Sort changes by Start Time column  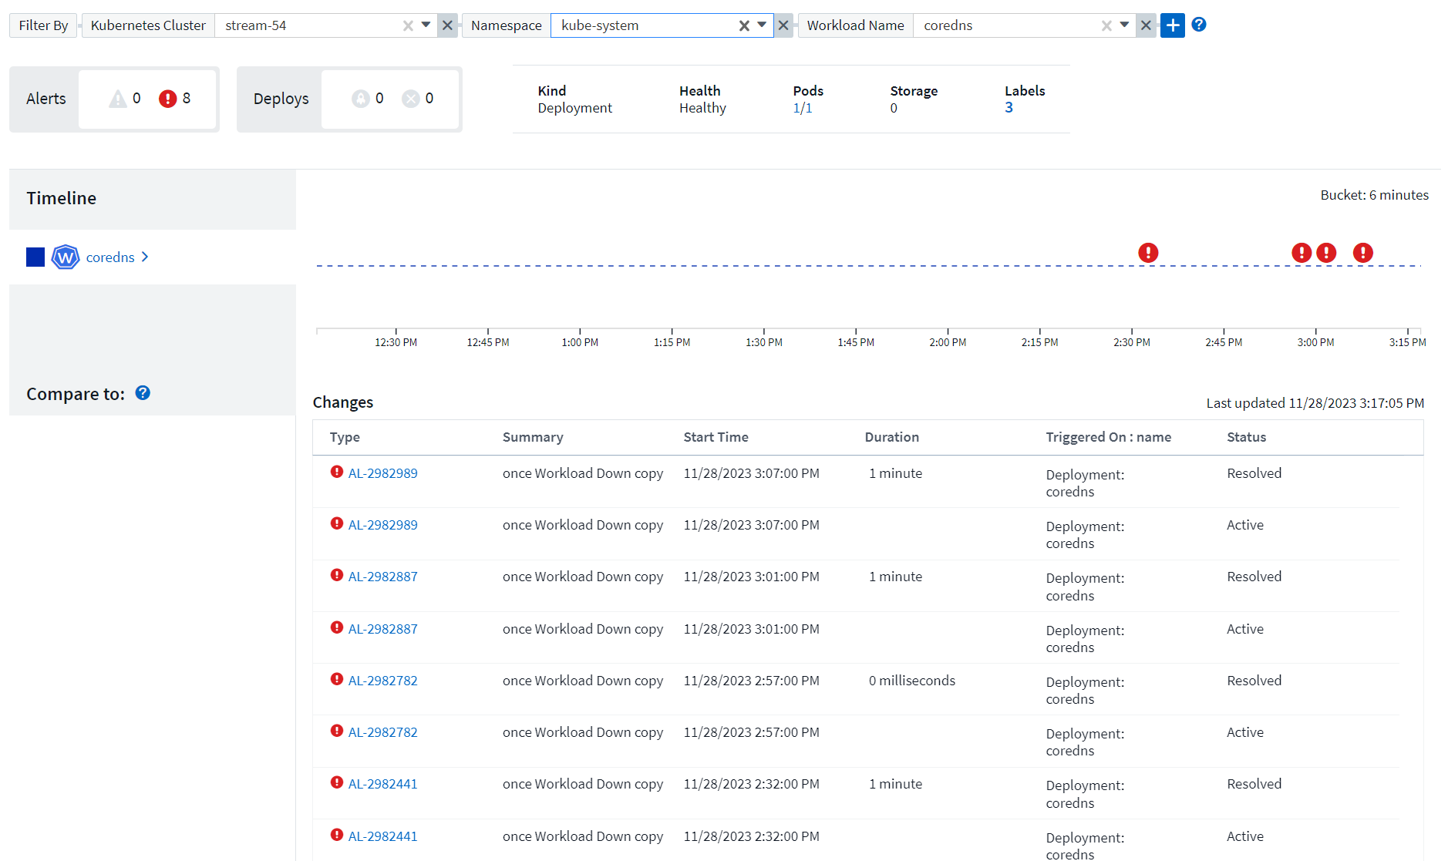[716, 437]
